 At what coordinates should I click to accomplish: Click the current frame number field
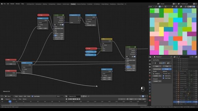(x=122, y=99)
